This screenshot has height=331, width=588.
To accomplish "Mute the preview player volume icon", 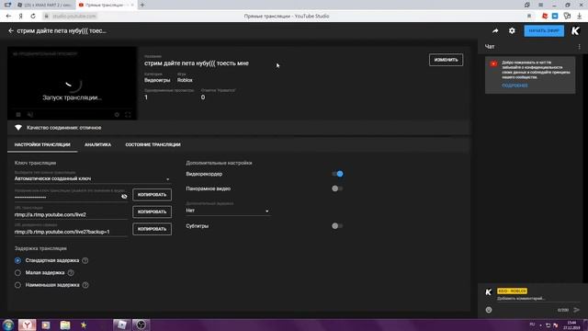I will click(x=30, y=114).
